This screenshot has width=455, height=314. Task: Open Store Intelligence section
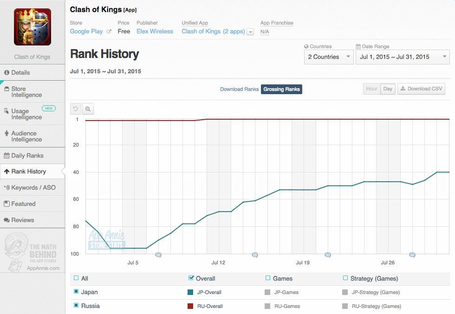tap(32, 92)
